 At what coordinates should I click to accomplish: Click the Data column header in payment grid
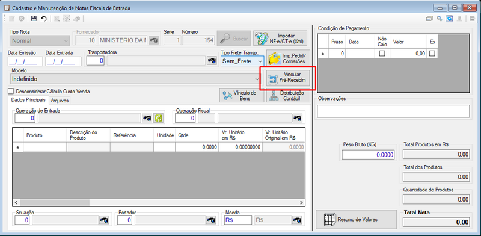click(x=360, y=42)
